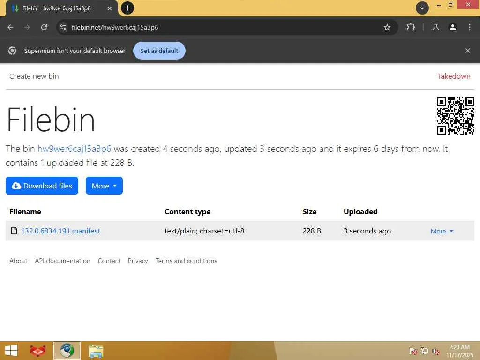
Task: Open the Extensions puzzle icon
Action: 411,27
